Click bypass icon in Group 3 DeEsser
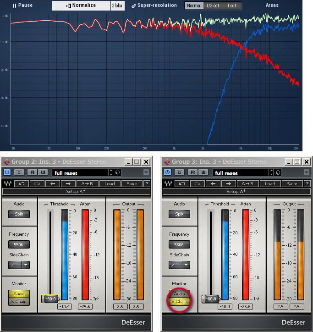Image resolution: width=313 pixels, height=332 pixels. coord(179,172)
